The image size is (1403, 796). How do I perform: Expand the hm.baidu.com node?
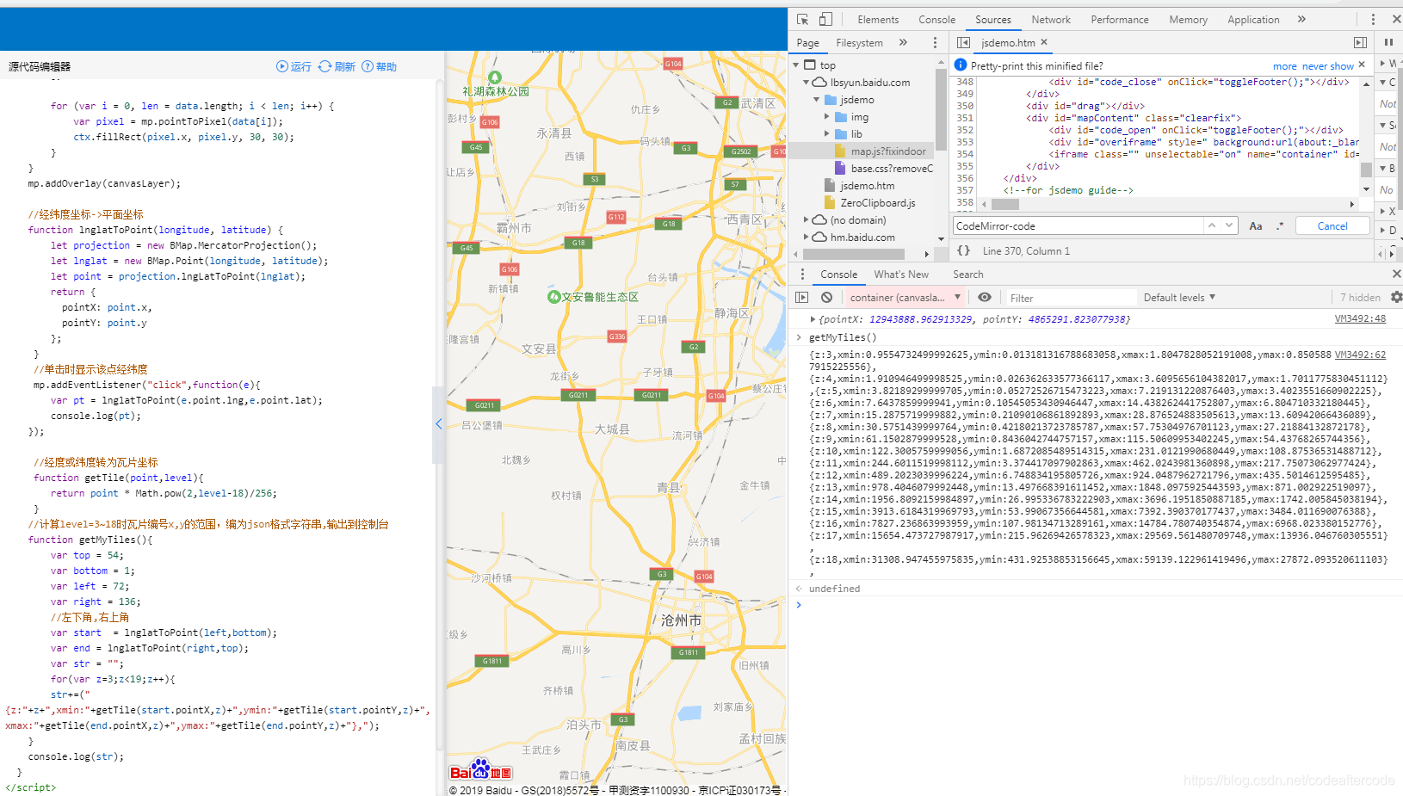click(807, 237)
